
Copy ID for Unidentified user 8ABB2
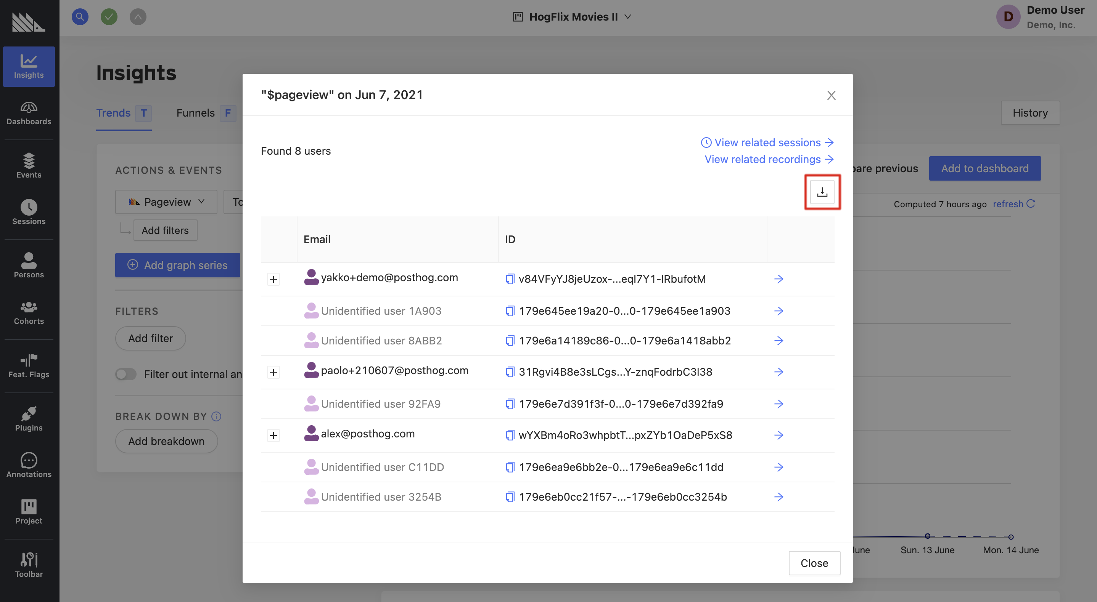pos(510,341)
